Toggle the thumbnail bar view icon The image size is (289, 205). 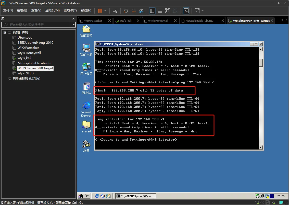(160, 11)
